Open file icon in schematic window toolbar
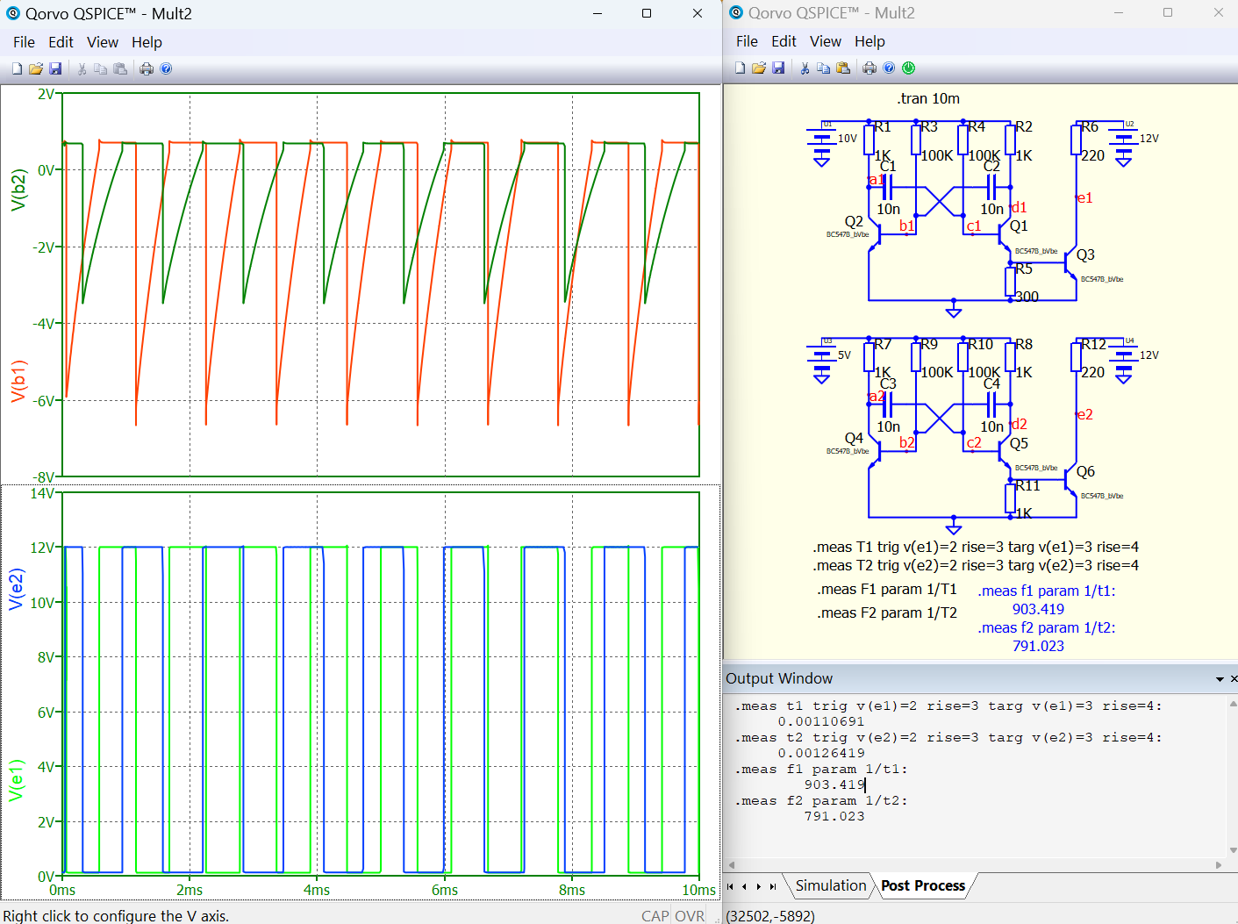 759,68
